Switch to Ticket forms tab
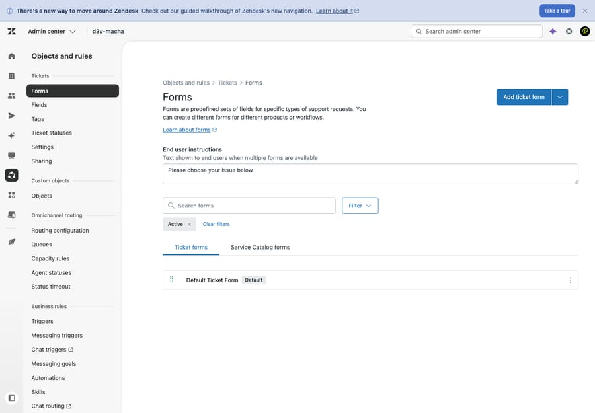 click(x=191, y=247)
